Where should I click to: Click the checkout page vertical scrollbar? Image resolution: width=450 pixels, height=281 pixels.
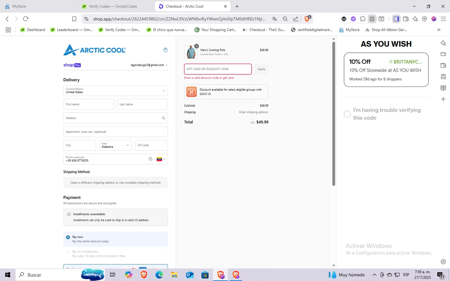(334, 114)
